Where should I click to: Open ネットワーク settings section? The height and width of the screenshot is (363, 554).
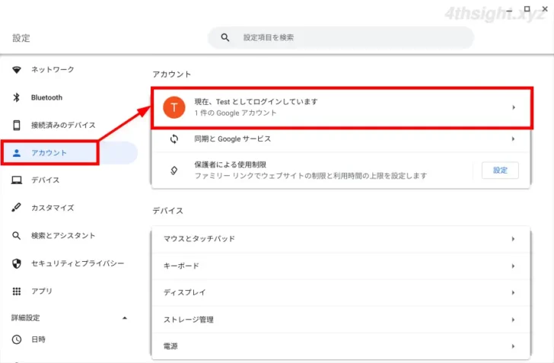tap(53, 69)
